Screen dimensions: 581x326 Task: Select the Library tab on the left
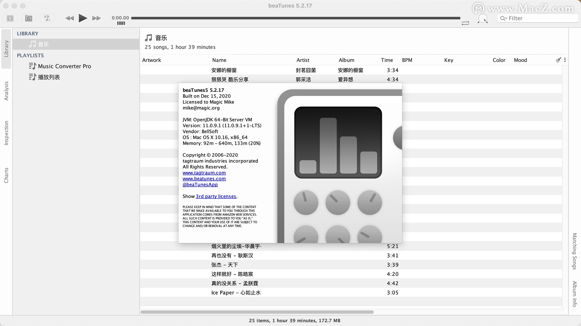coord(6,48)
